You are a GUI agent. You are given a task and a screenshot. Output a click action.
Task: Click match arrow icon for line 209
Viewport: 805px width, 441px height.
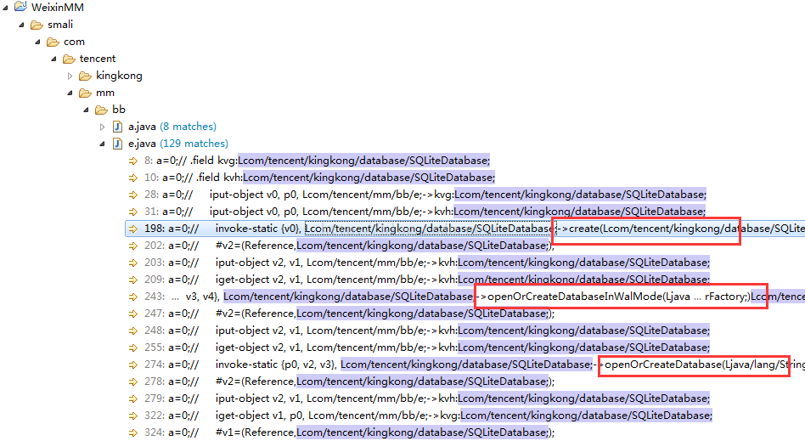(x=133, y=280)
